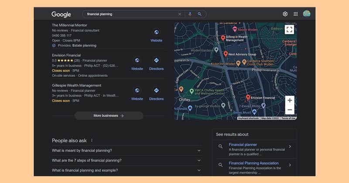Open Gillespie Wealth Management website globe icon
The width and height of the screenshot is (349, 183).
tap(137, 90)
